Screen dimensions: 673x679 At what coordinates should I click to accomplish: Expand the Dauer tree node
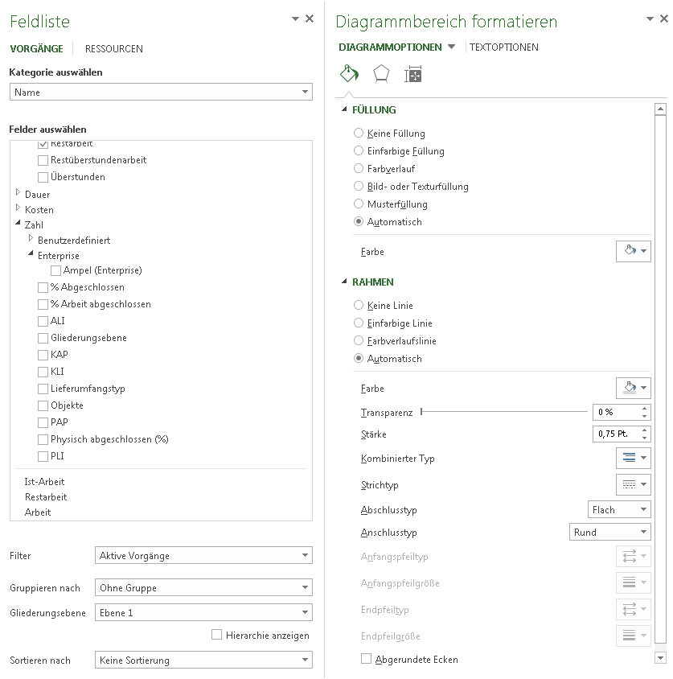coord(18,192)
